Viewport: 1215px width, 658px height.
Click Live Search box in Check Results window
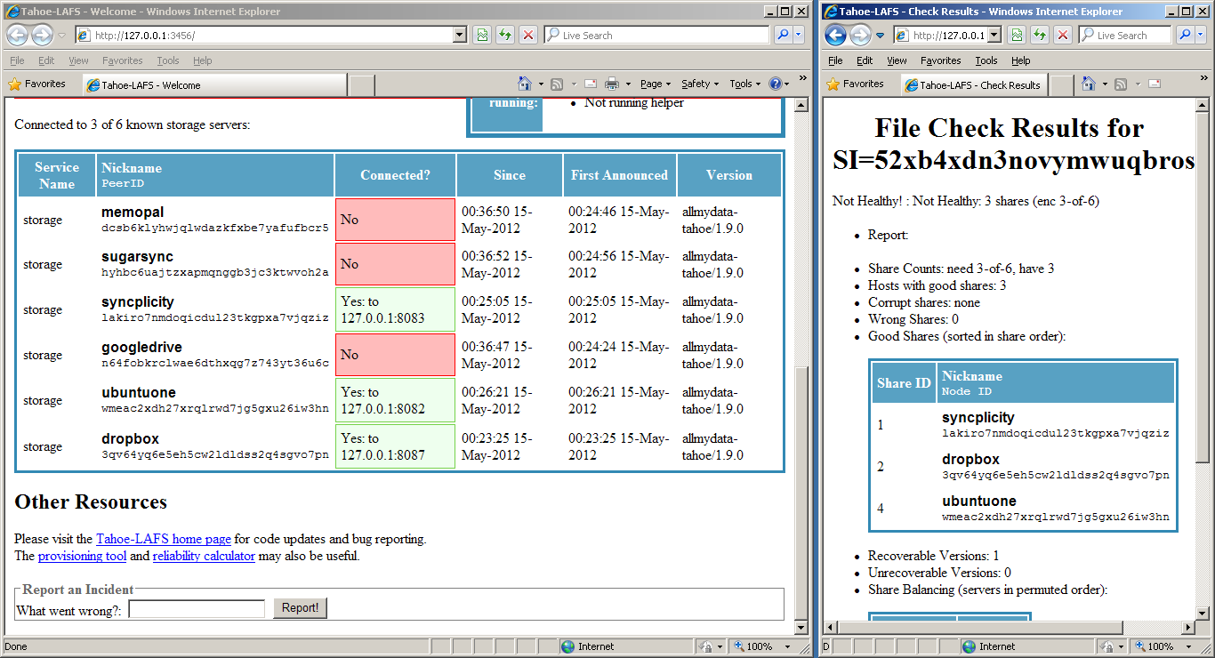[x=1123, y=36]
